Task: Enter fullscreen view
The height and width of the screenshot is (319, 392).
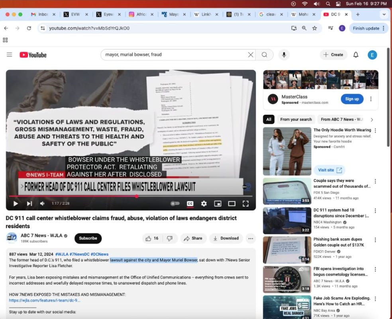Action: (x=245, y=204)
